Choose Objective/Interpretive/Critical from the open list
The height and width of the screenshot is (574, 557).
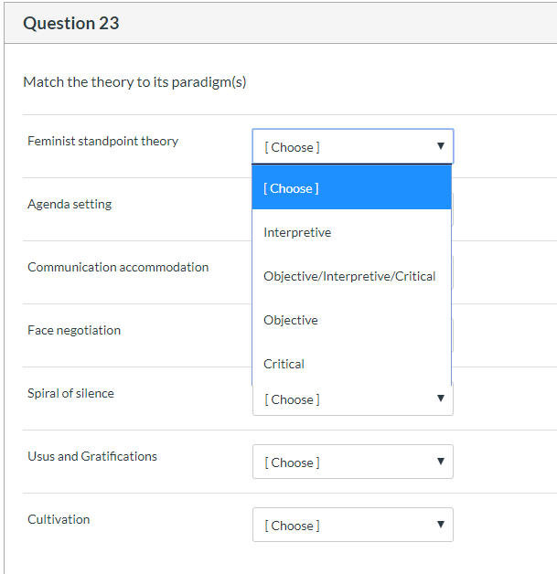coord(351,276)
